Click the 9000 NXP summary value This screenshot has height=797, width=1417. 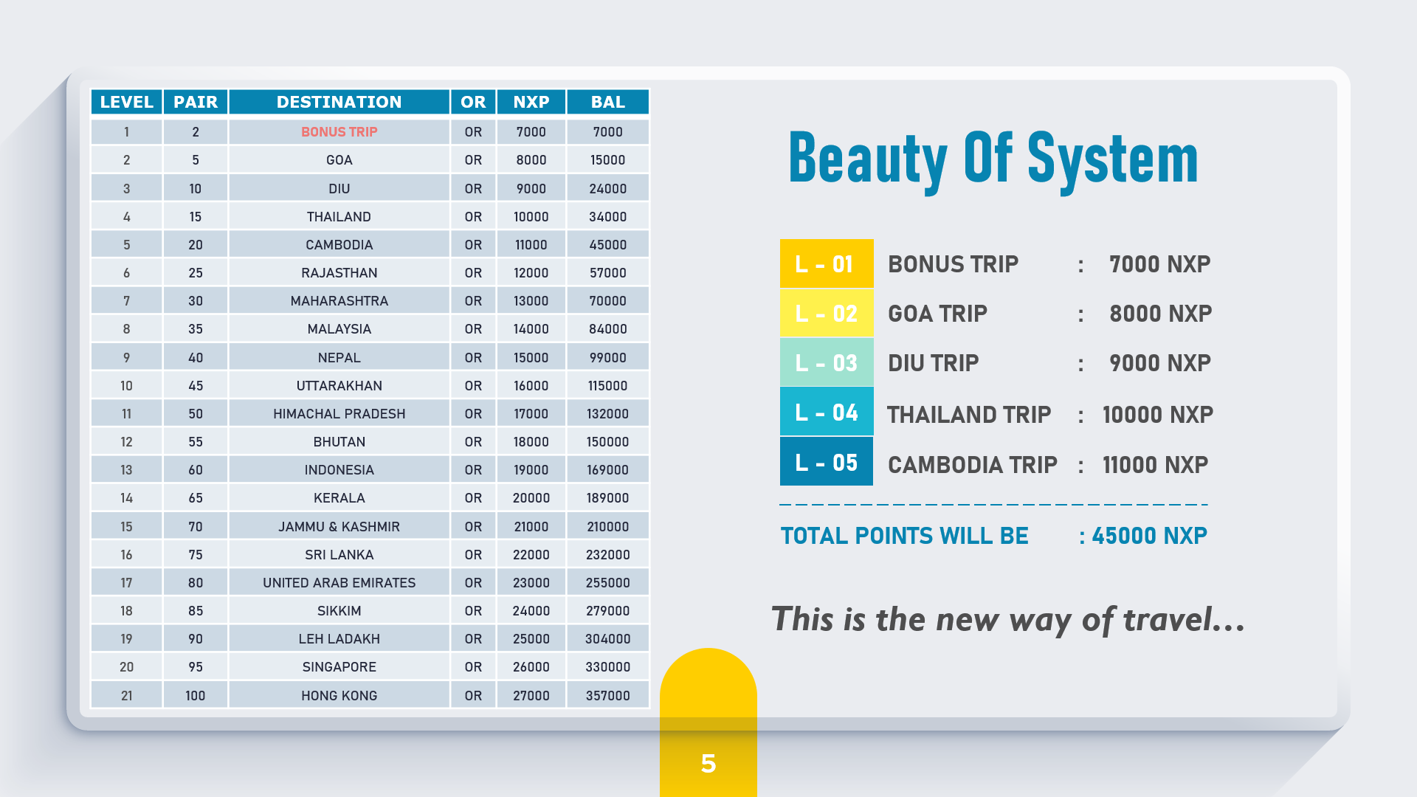pyautogui.click(x=1160, y=363)
